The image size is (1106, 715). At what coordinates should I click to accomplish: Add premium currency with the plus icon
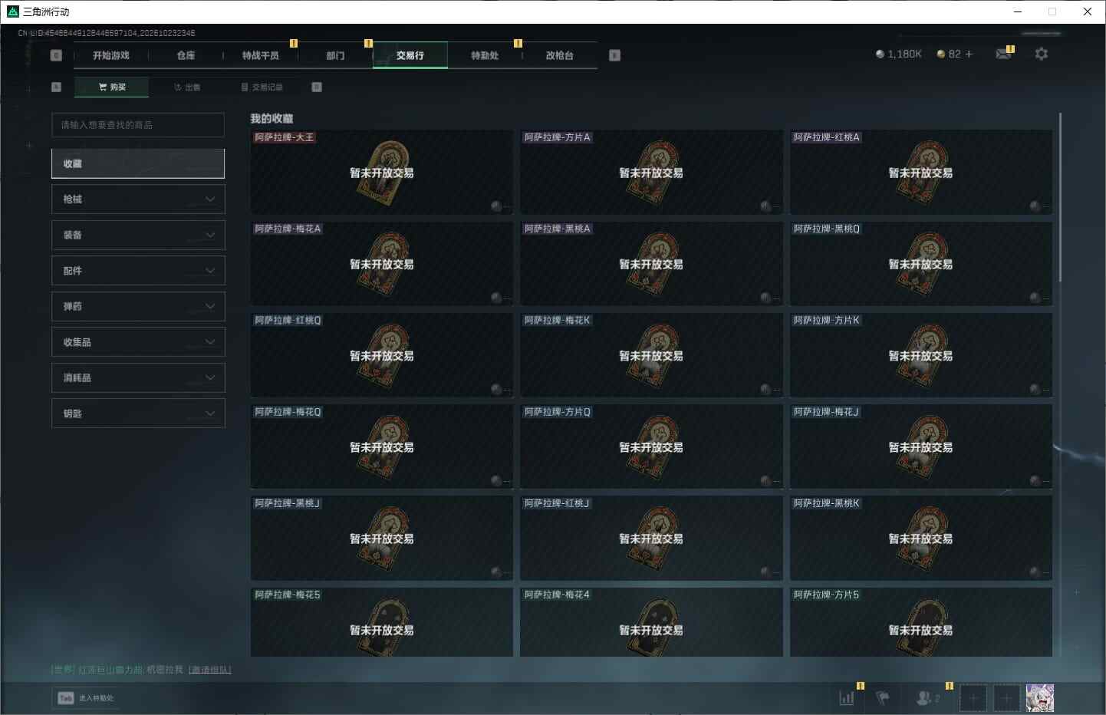pos(969,54)
